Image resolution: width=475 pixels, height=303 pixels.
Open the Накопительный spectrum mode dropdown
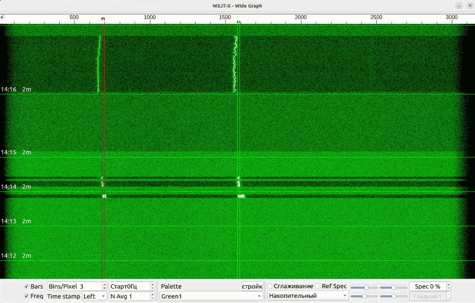tap(308, 296)
